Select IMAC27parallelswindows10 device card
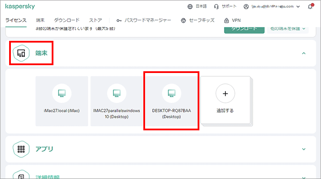The width and height of the screenshot is (321, 179). pyautogui.click(x=117, y=101)
